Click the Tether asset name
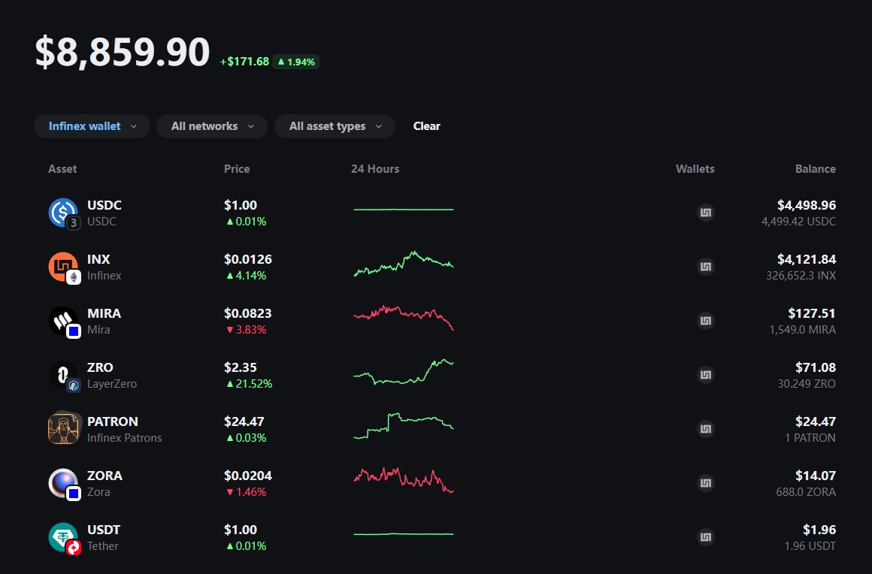 [103, 546]
